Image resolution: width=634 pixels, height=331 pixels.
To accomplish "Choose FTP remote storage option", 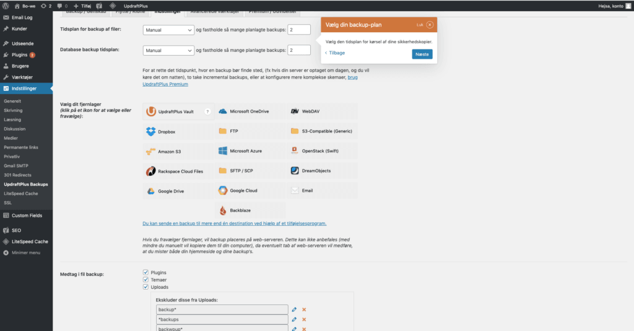I will point(250,131).
